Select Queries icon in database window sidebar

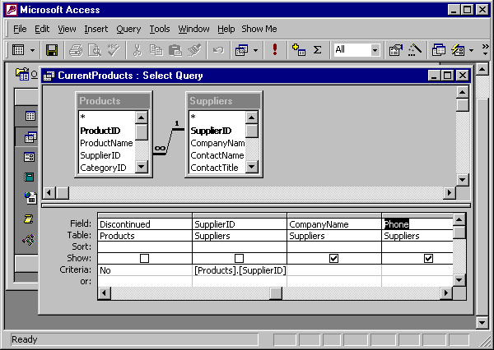[x=30, y=137]
